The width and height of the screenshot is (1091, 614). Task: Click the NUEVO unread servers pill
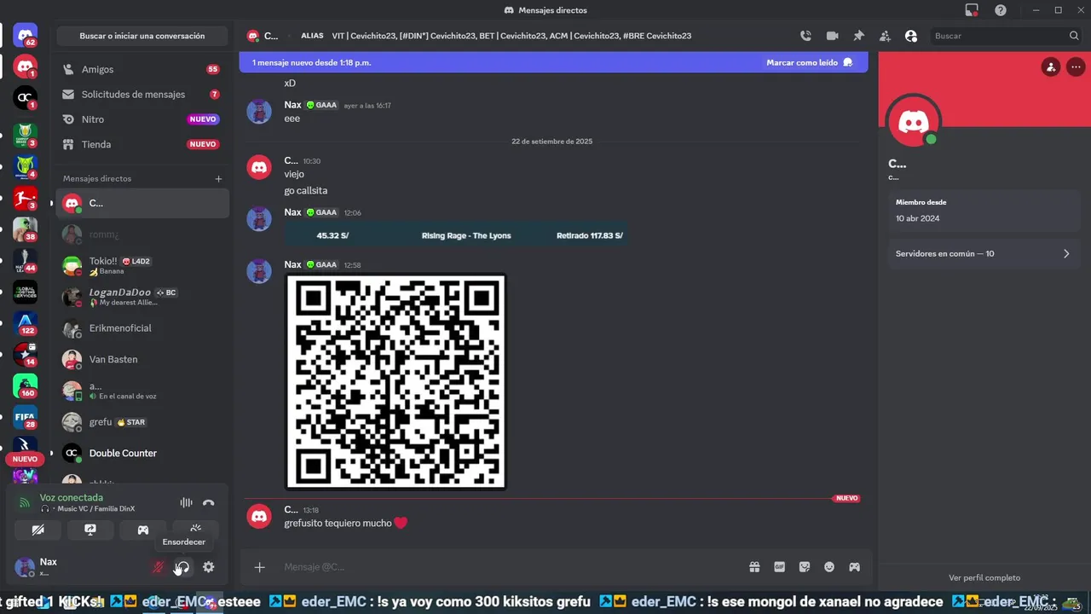click(x=26, y=459)
